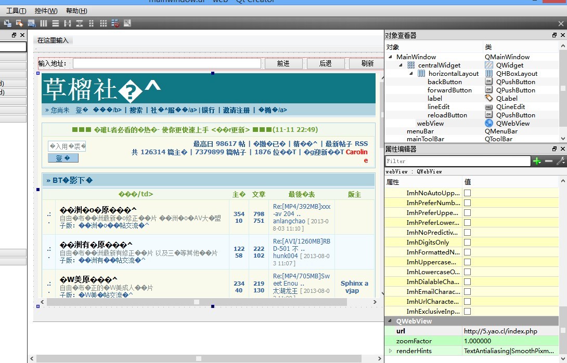Select the reloadButton tree row

click(x=472, y=115)
